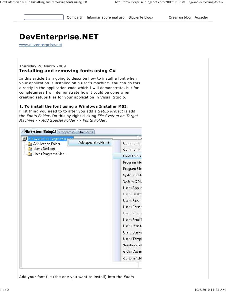This screenshot has width=226, height=292.
Task: Click Informar sobre mal uso link
Action: pos(105,17)
